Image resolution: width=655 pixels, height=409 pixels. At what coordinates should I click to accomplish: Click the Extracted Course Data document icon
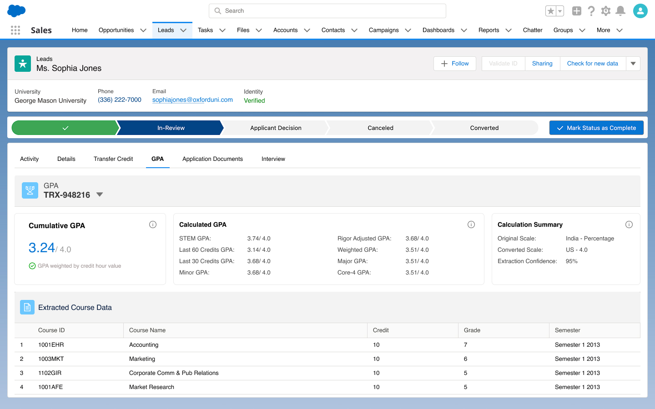coord(27,307)
